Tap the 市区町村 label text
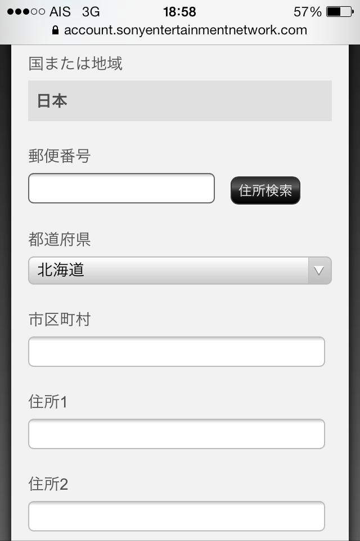The image size is (360, 541). [x=60, y=320]
